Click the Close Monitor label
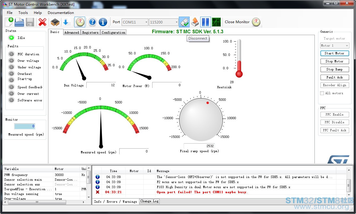 (237, 22)
